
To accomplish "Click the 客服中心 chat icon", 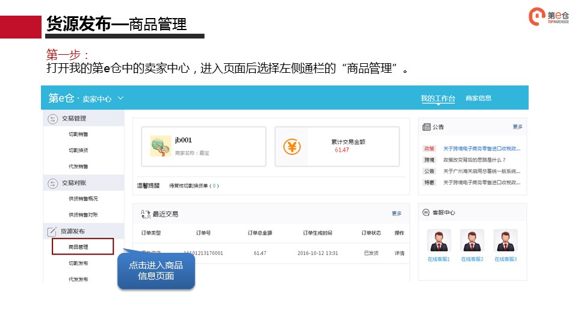I will 426,212.
